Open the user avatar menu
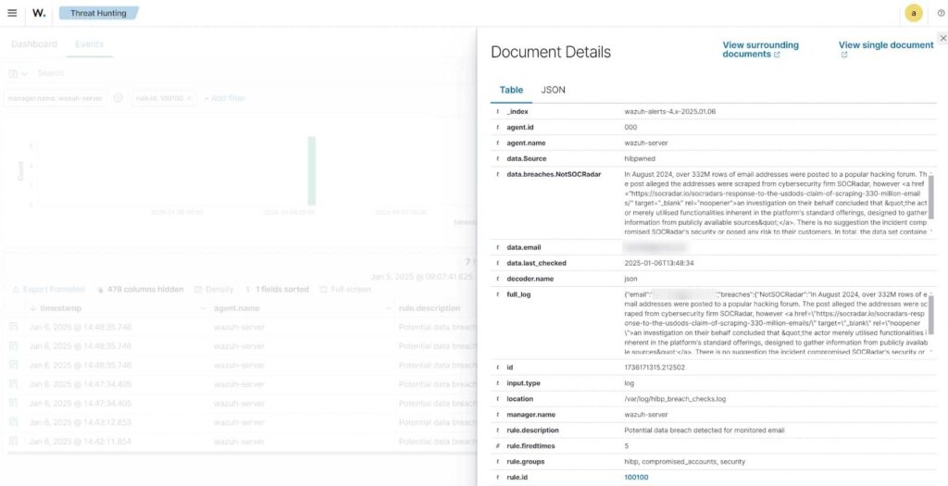The width and height of the screenshot is (948, 486). point(914,13)
